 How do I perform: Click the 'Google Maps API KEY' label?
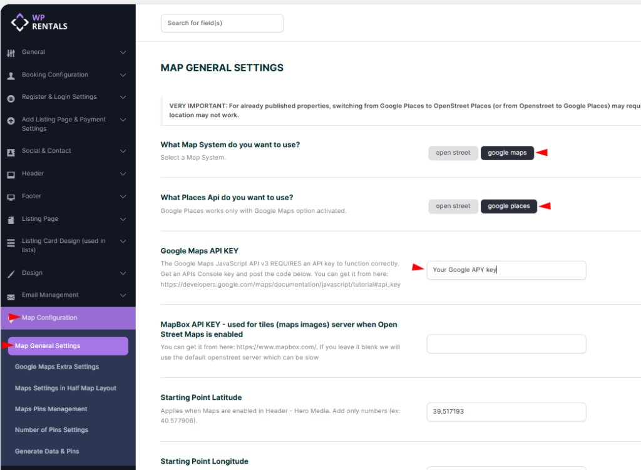click(x=200, y=251)
